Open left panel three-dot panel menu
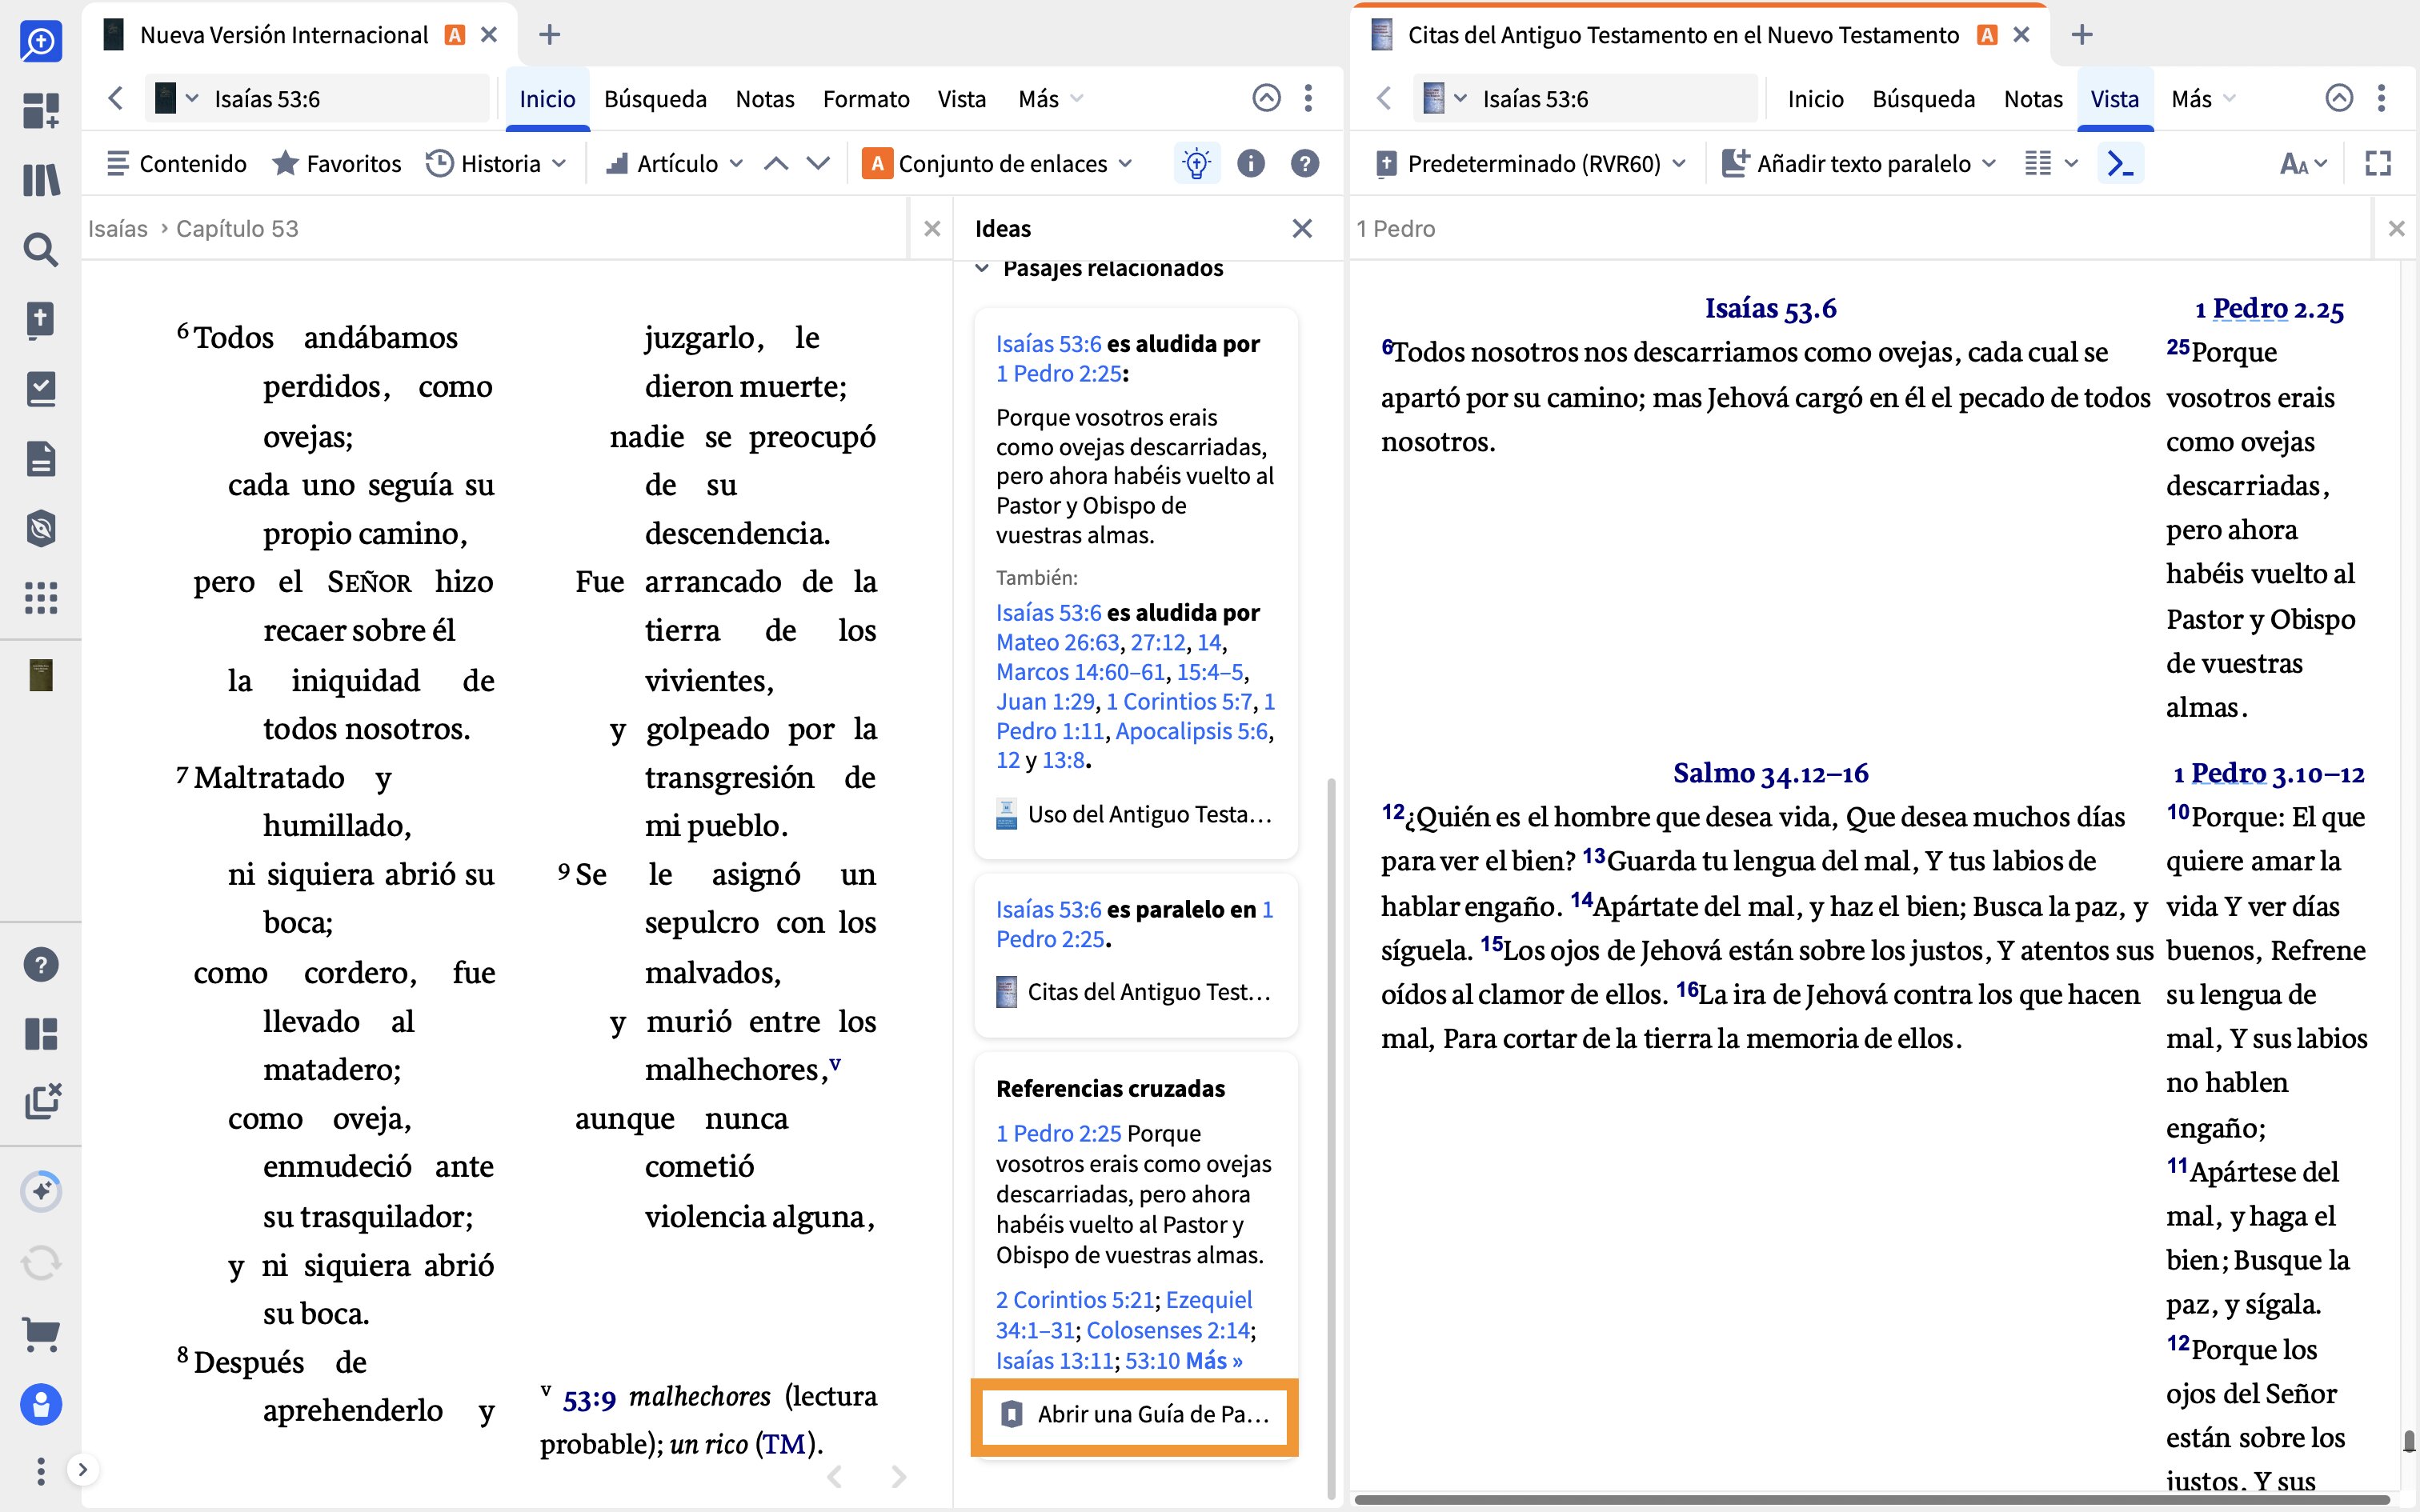The height and width of the screenshot is (1512, 2420). (x=1309, y=98)
